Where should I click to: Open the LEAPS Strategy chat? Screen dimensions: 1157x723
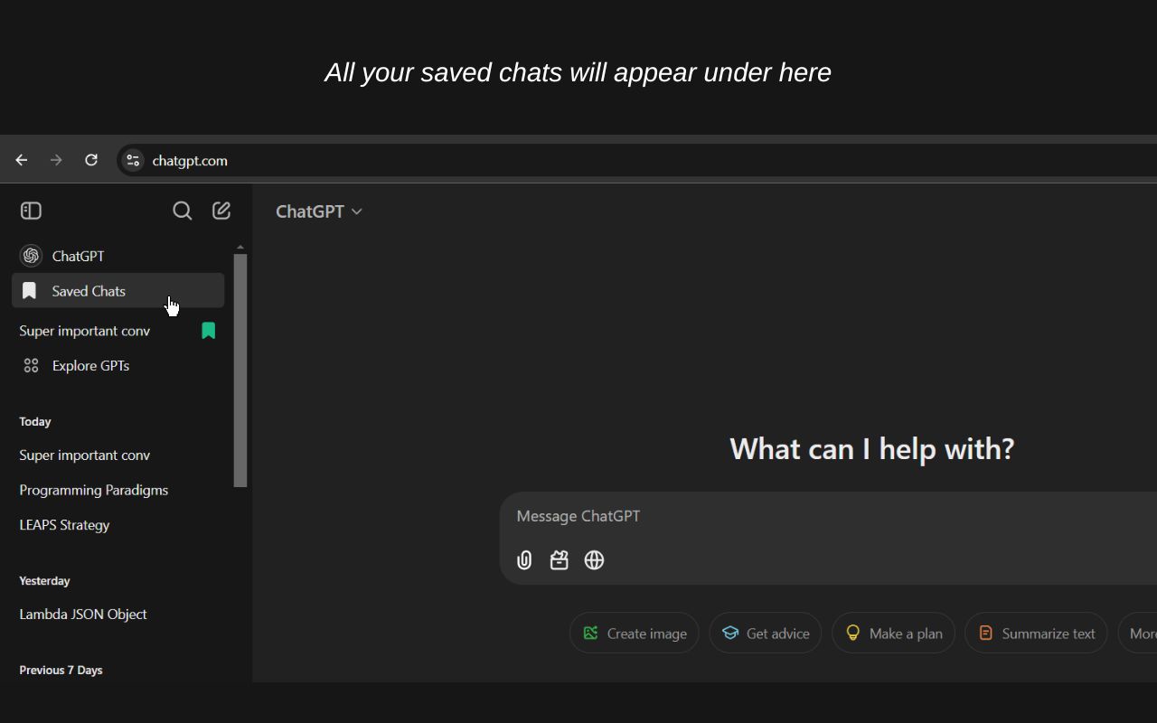click(x=64, y=524)
